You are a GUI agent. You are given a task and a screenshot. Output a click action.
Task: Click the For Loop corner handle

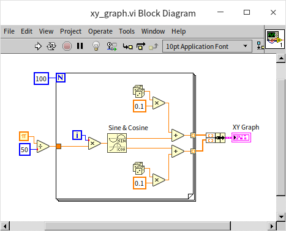pyautogui.click(x=190, y=196)
